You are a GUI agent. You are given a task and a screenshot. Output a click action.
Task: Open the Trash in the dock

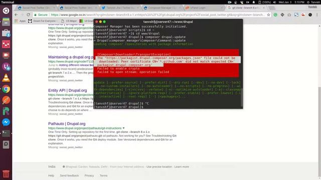[x=6, y=174]
